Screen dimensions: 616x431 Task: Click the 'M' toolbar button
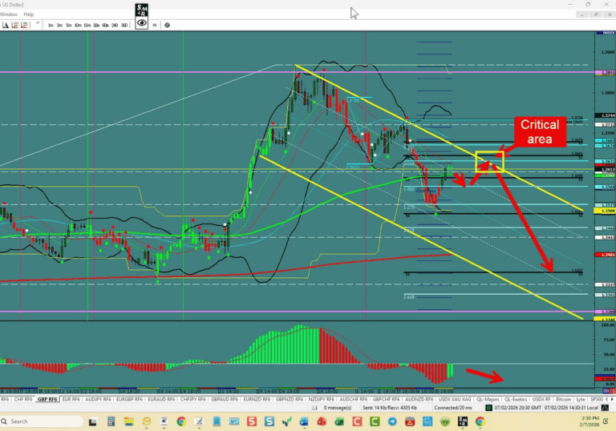click(154, 25)
